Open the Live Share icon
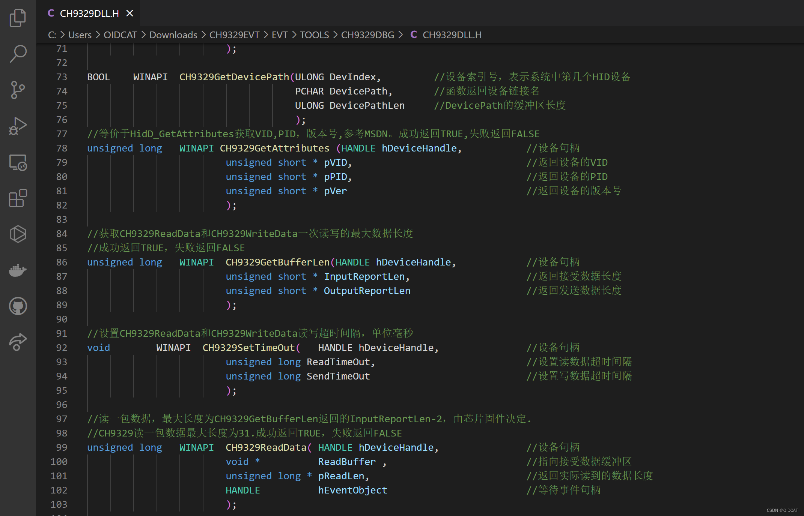The image size is (804, 516). tap(18, 342)
